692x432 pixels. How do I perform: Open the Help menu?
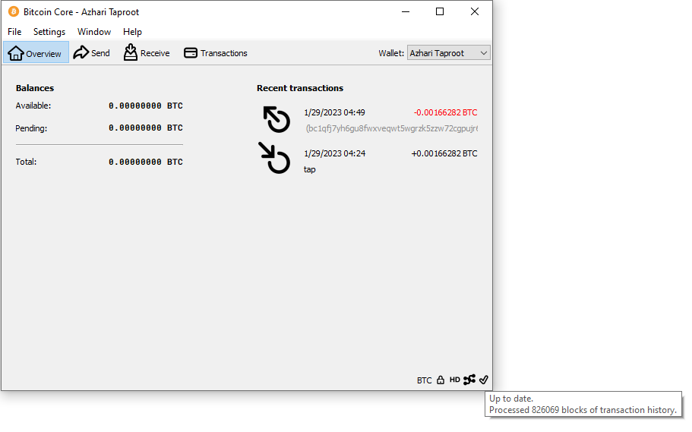pyautogui.click(x=132, y=32)
